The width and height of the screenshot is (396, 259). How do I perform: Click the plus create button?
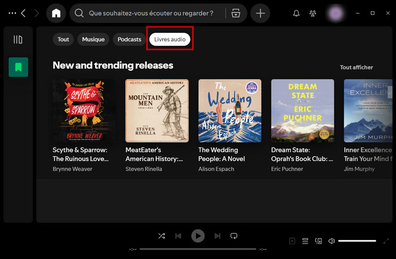pyautogui.click(x=260, y=14)
